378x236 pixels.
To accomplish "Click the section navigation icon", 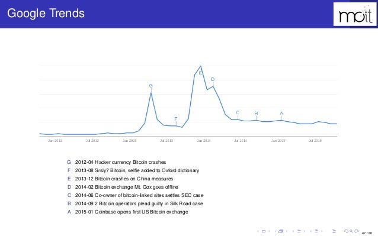I will coord(316,231).
